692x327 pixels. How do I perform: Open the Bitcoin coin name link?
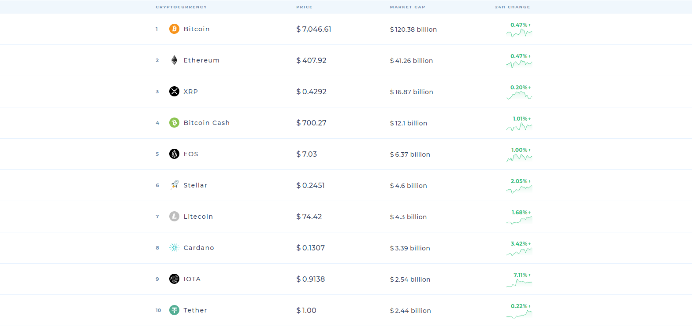(x=197, y=29)
